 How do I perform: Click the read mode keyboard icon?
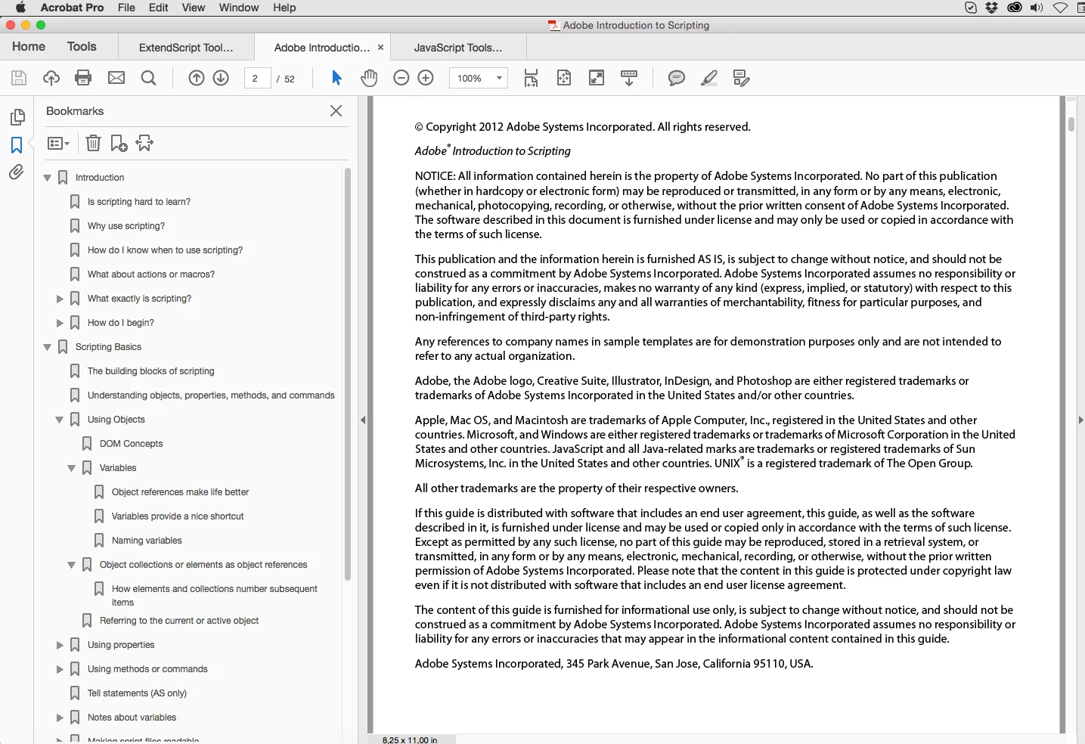point(629,78)
